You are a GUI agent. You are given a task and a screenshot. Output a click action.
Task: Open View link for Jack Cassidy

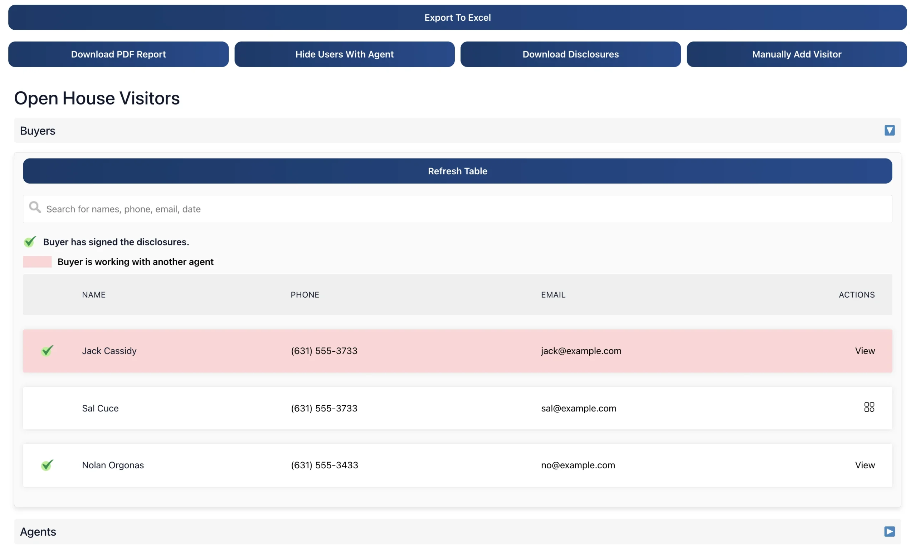(864, 351)
